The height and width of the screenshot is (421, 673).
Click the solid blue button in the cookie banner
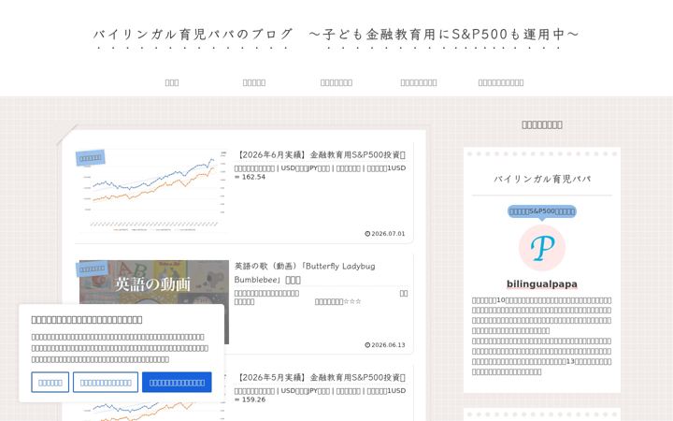177,383
